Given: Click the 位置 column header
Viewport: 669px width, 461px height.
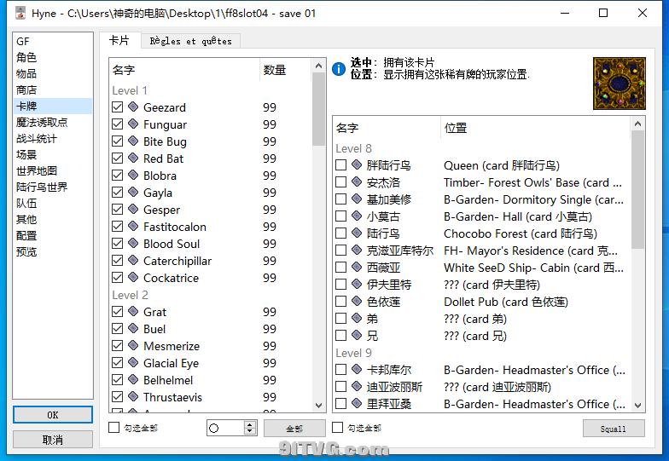Looking at the screenshot, I should (x=457, y=128).
